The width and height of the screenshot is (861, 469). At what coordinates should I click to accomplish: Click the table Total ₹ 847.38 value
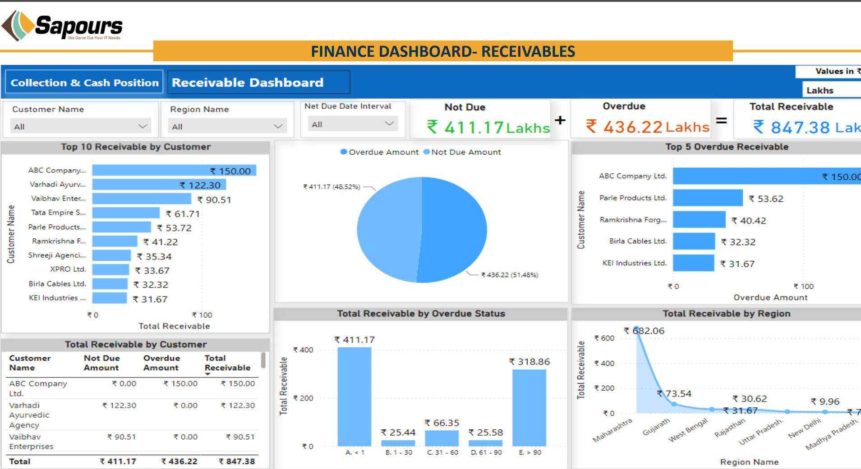click(237, 461)
